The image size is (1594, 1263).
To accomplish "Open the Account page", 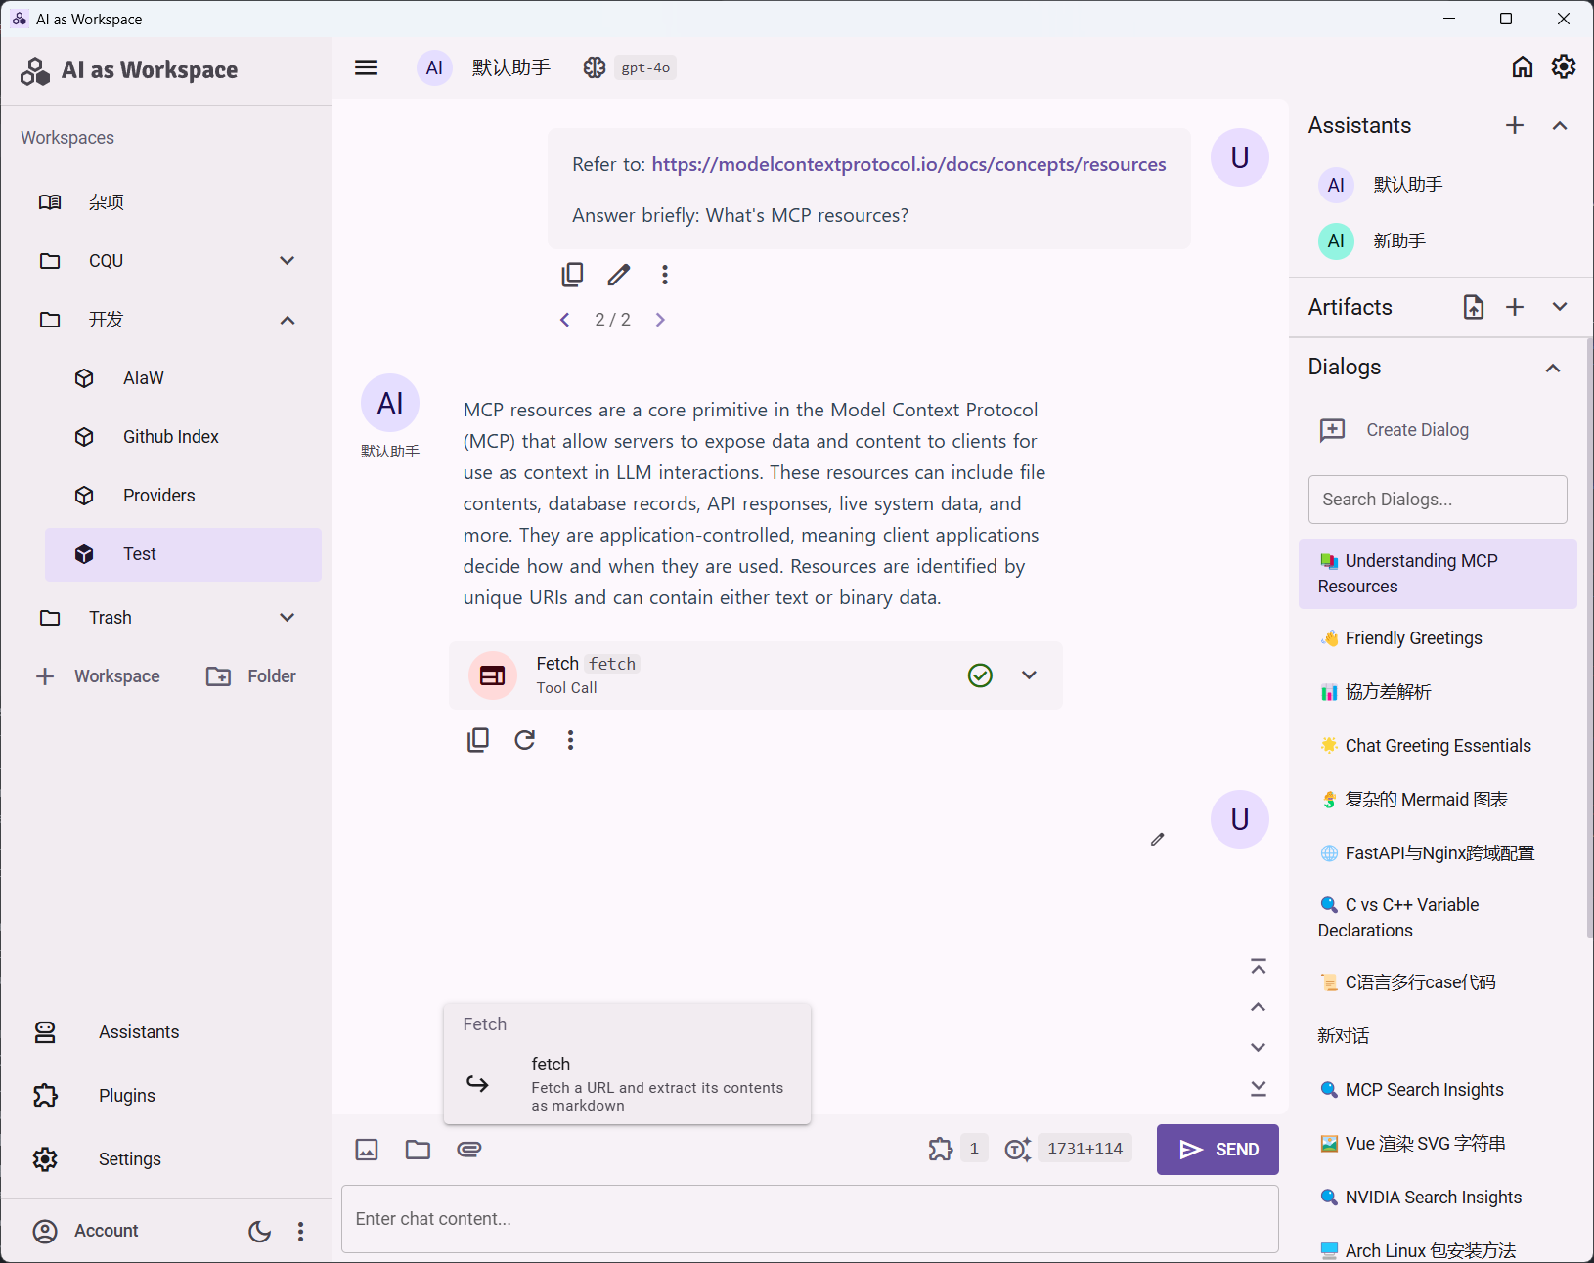I will point(86,1231).
